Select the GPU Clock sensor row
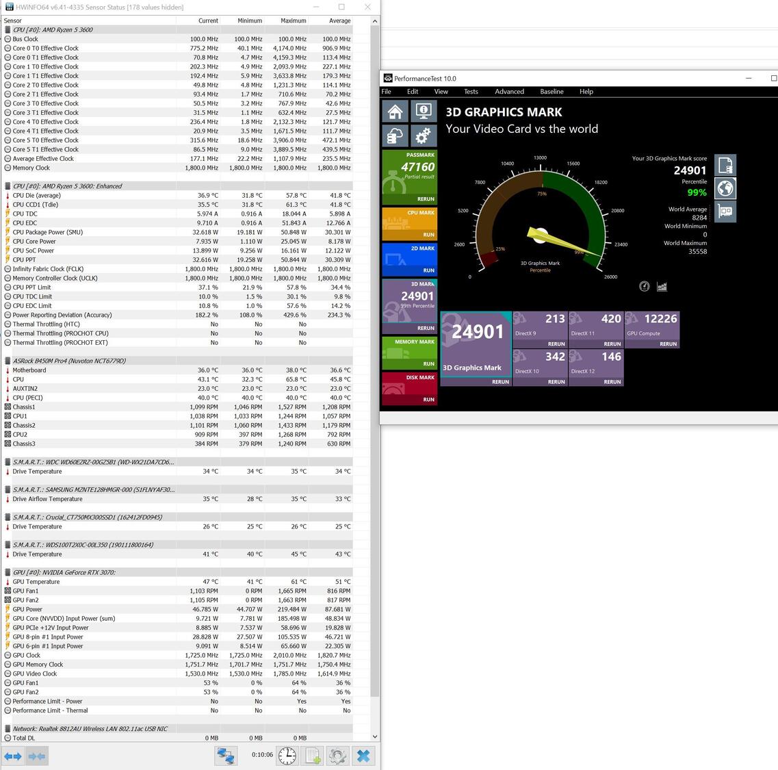The image size is (778, 770). pos(178,655)
